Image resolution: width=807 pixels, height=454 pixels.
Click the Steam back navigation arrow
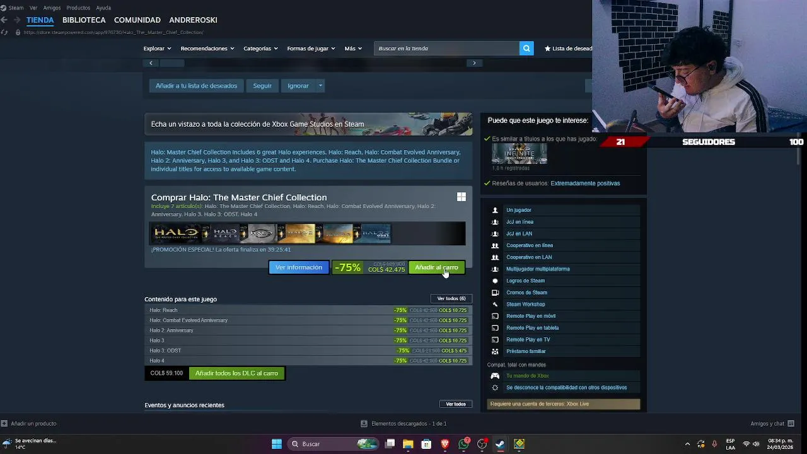(4, 20)
